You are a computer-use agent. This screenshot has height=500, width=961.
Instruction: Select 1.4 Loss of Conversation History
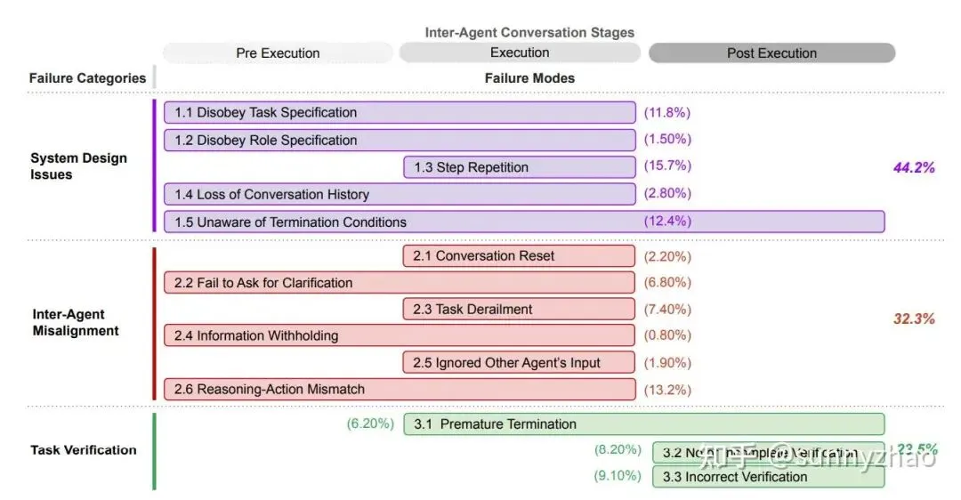[x=400, y=194]
